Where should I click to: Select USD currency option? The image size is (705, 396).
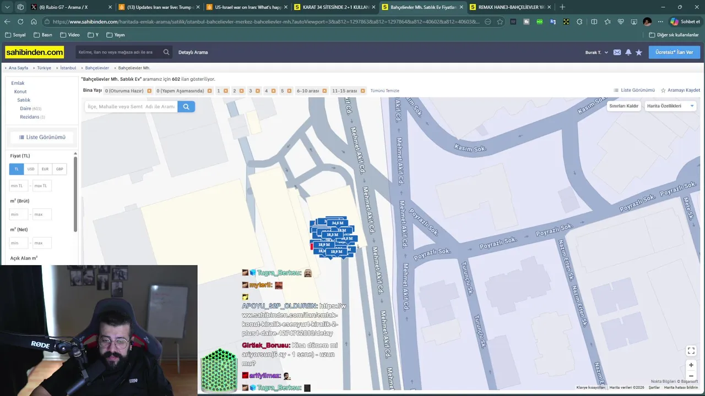31,169
